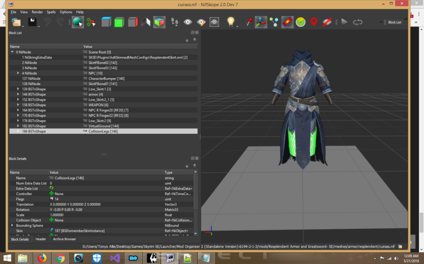424x264 pixels.
Task: Click the green plus beside Controller None
Action: pos(51,193)
